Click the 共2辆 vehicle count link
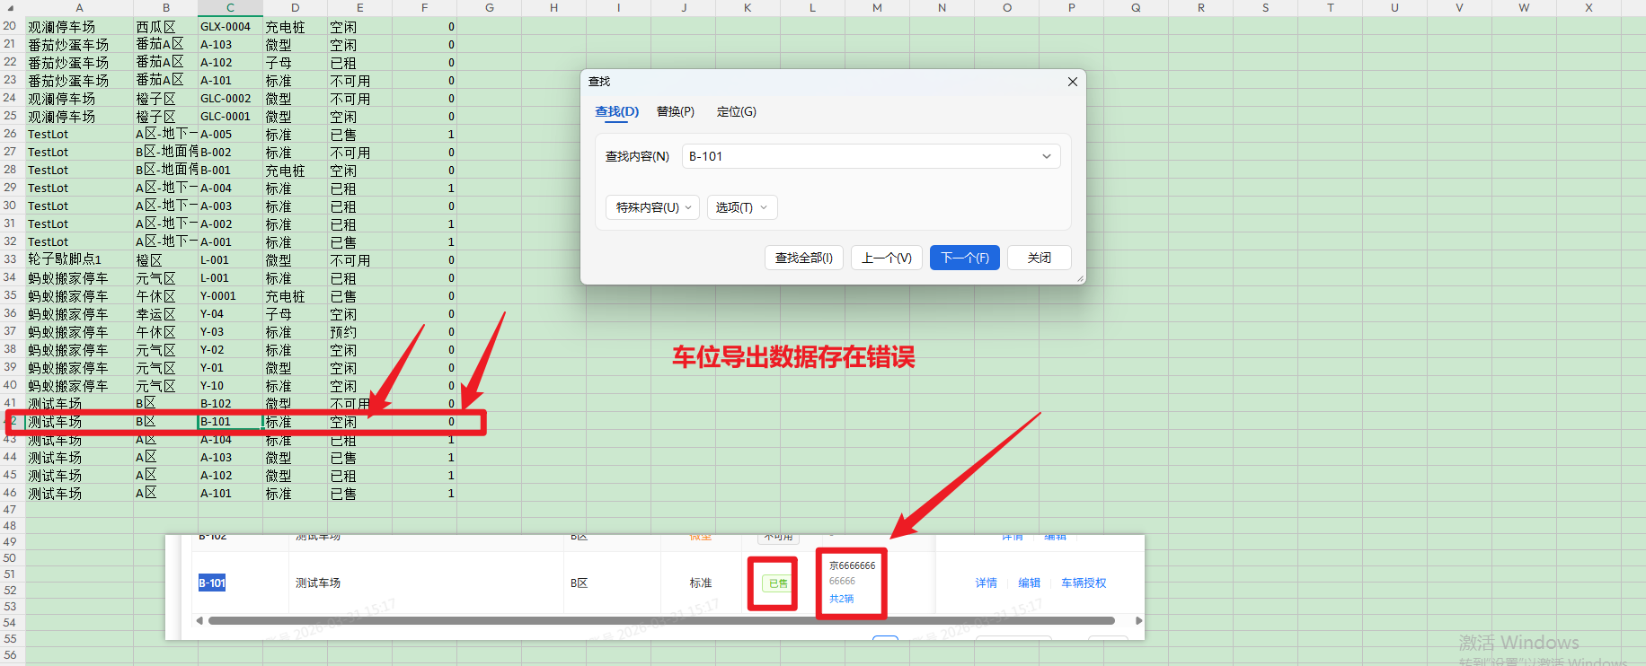 point(841,599)
